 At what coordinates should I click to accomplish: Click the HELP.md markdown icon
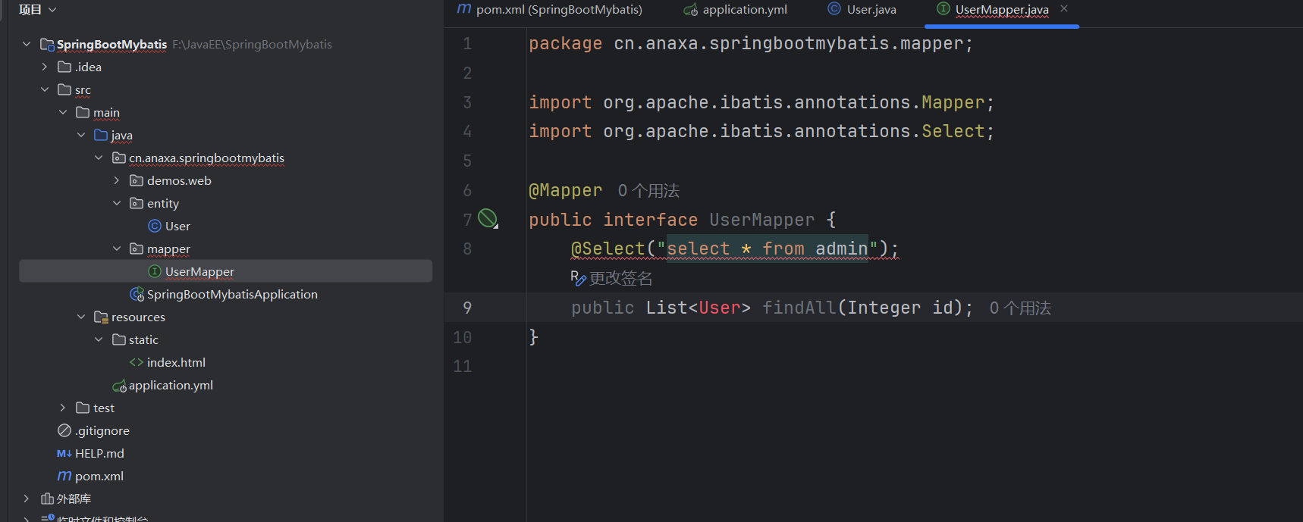coord(64,453)
